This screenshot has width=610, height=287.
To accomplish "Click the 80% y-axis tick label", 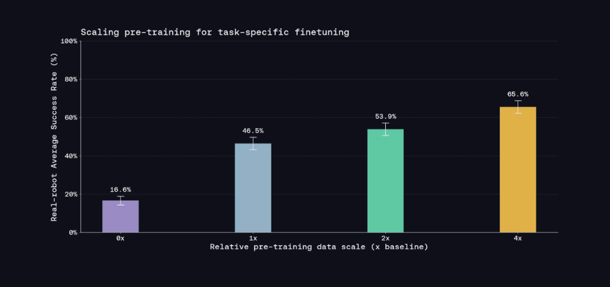I will [x=71, y=79].
